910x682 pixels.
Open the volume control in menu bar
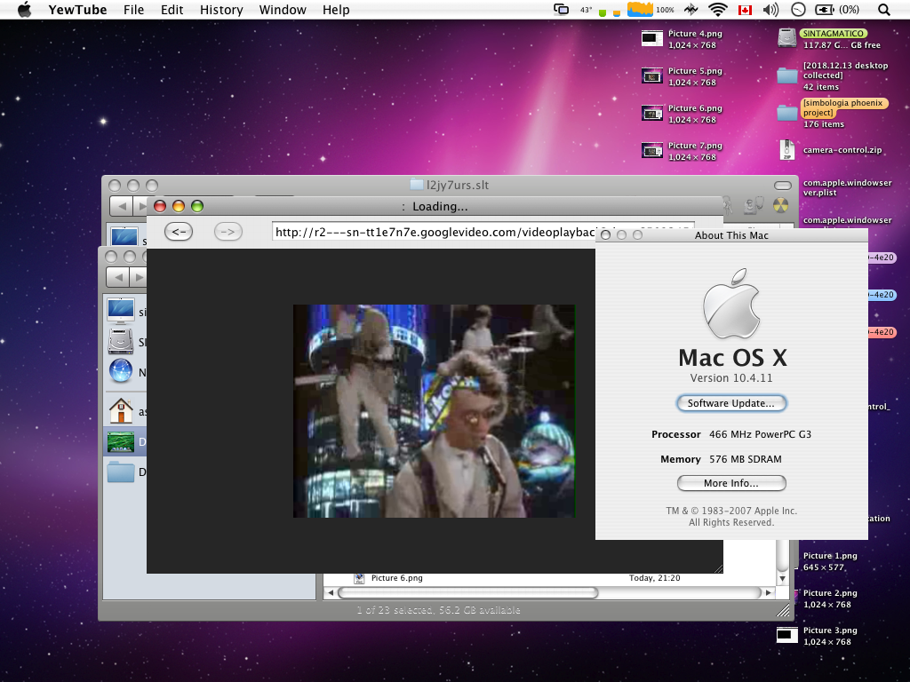pyautogui.click(x=770, y=9)
